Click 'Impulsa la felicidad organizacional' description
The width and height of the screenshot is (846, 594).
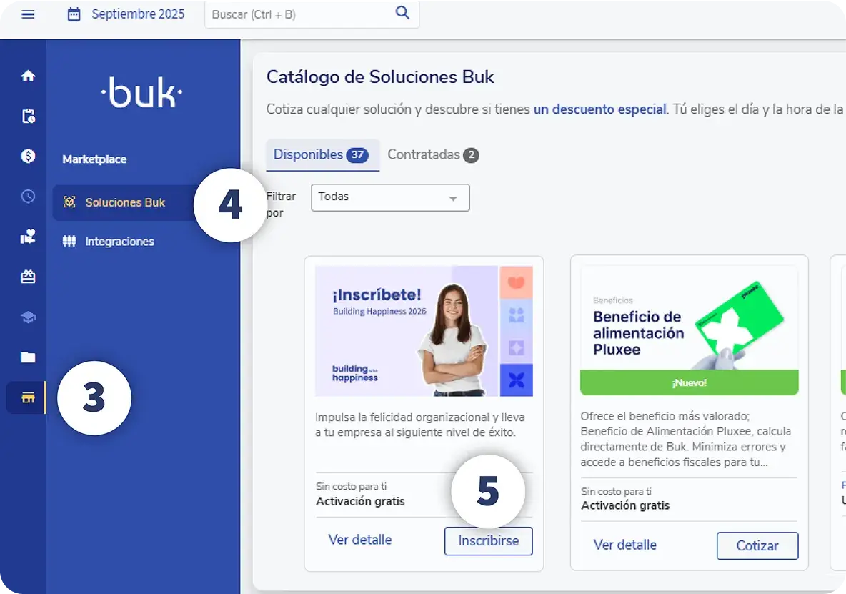(419, 425)
